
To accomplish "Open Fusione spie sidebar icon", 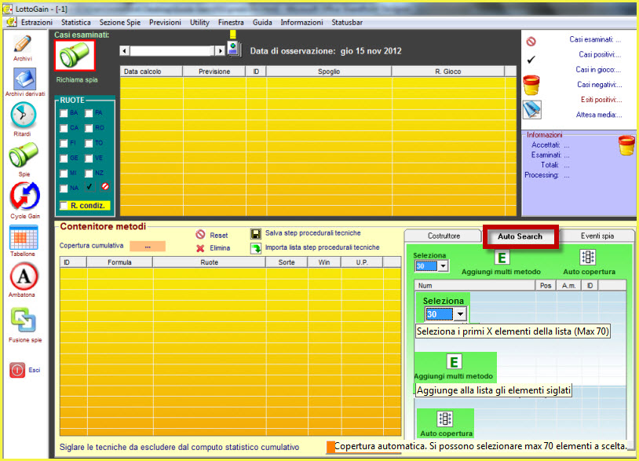I will [x=24, y=320].
